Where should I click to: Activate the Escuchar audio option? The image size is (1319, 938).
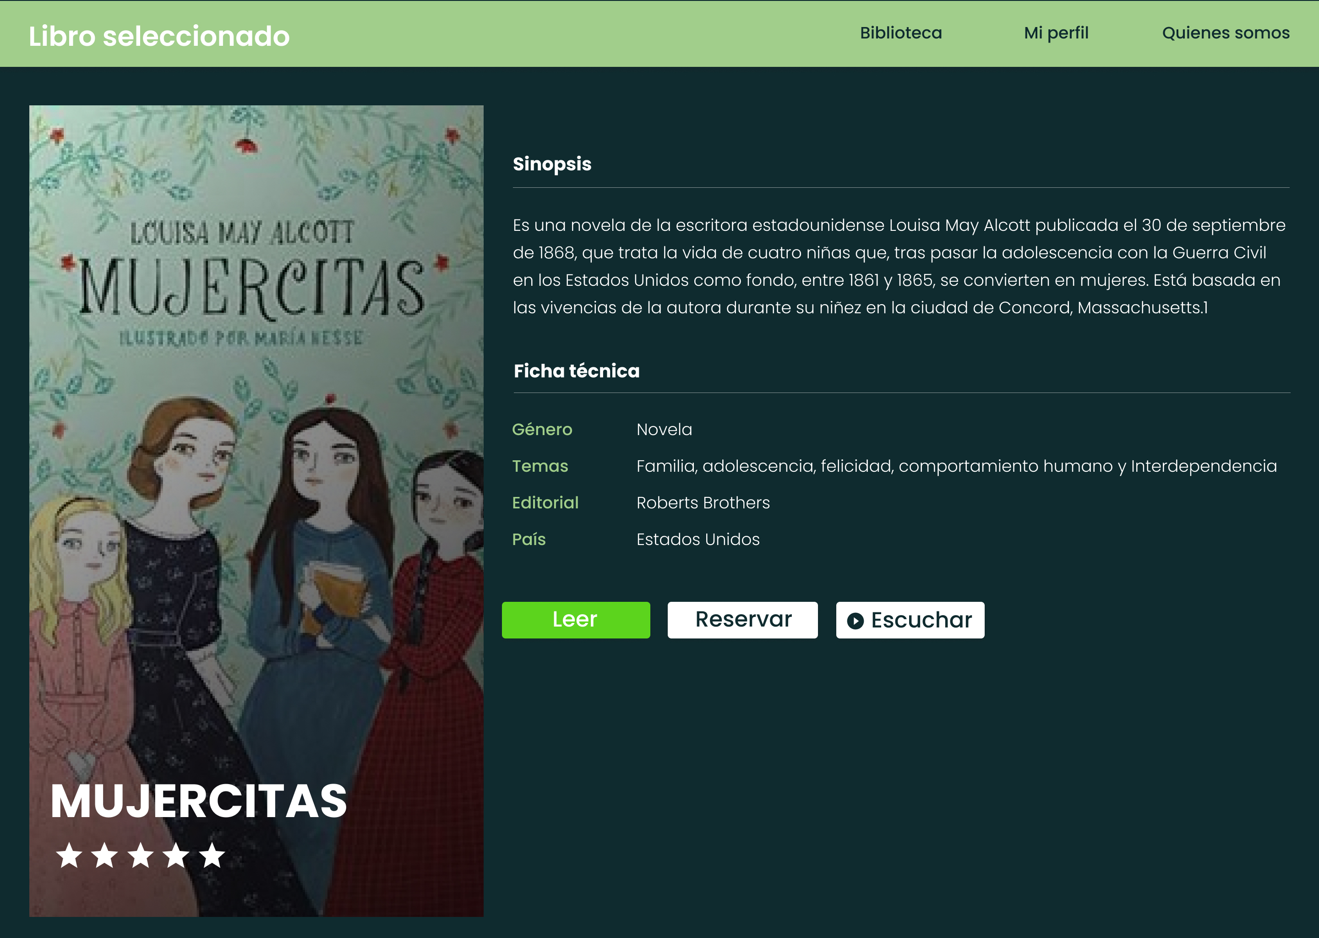(910, 619)
